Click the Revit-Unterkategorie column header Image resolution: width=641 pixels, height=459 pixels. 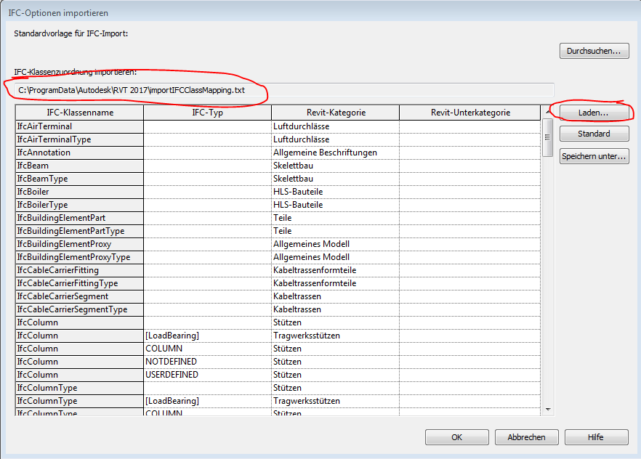click(470, 113)
